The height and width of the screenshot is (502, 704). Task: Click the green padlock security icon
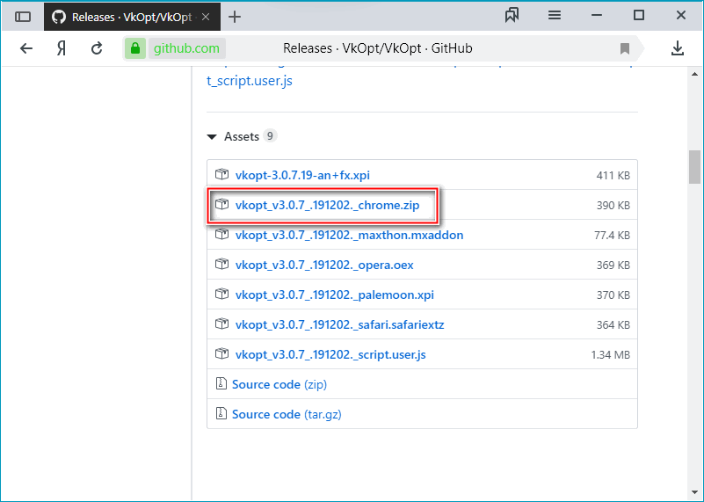(135, 48)
